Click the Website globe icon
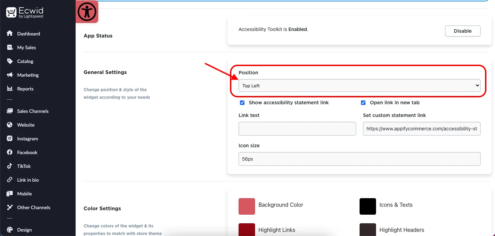Image resolution: width=495 pixels, height=236 pixels. click(x=10, y=125)
